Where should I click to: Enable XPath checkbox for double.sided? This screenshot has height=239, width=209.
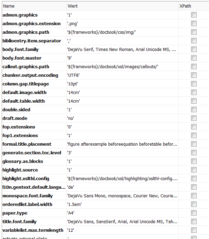(x=194, y=110)
